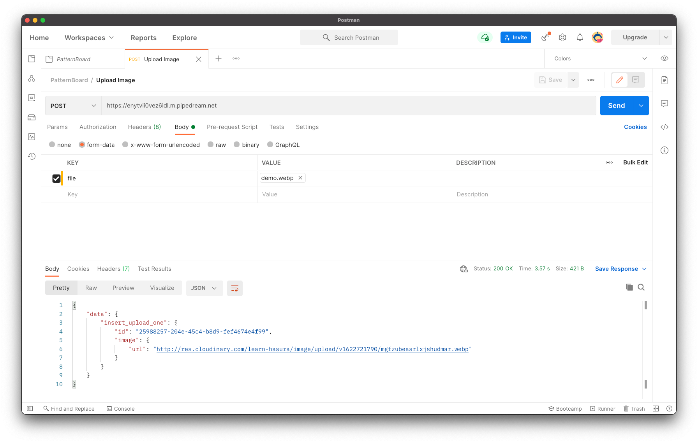Click the sync status cloud icon
The width and height of the screenshot is (698, 443).
point(485,37)
